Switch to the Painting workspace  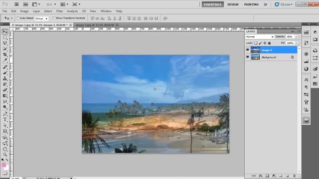pyautogui.click(x=251, y=4)
